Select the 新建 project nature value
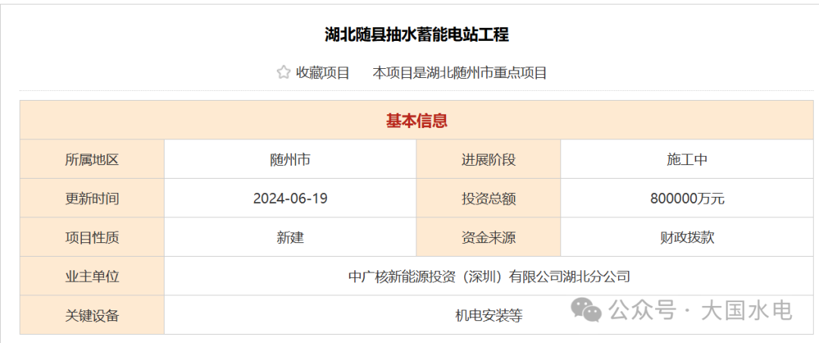 [290, 237]
